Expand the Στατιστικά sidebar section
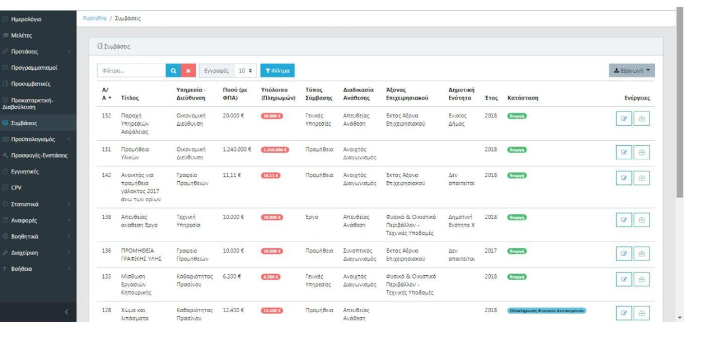The height and width of the screenshot is (341, 701). click(38, 204)
